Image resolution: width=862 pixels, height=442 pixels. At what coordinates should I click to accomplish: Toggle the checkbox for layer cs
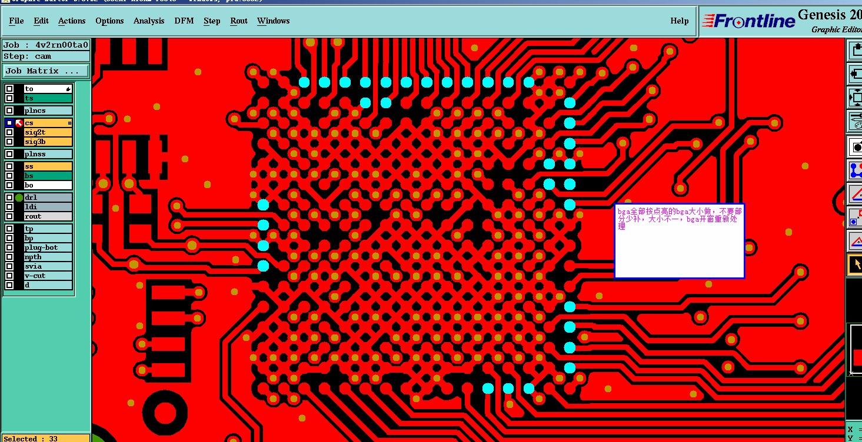(9, 123)
